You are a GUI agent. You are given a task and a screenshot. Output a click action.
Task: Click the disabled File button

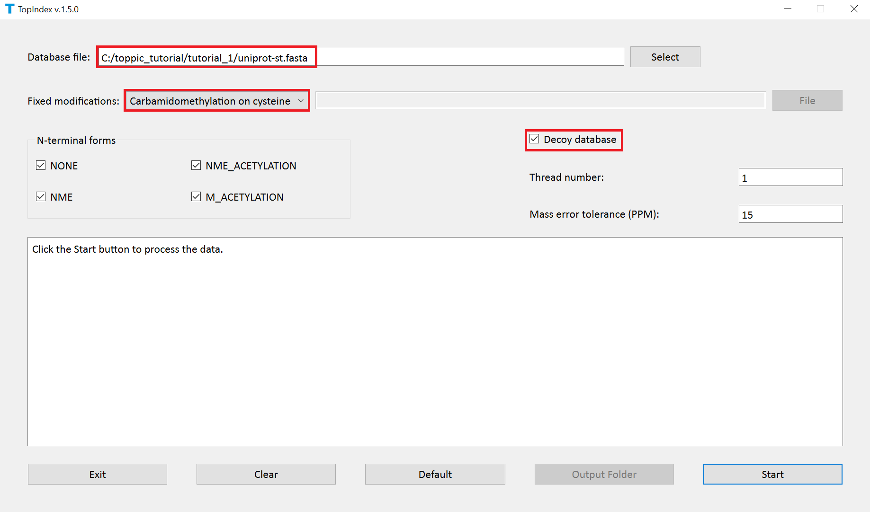(807, 100)
